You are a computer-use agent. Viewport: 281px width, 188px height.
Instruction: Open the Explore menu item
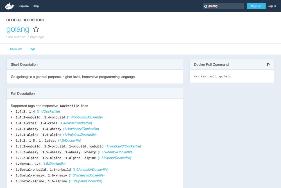[23, 6]
